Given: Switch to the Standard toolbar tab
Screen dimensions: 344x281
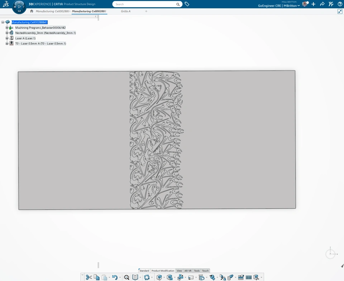Looking at the screenshot, I should 144,271.
